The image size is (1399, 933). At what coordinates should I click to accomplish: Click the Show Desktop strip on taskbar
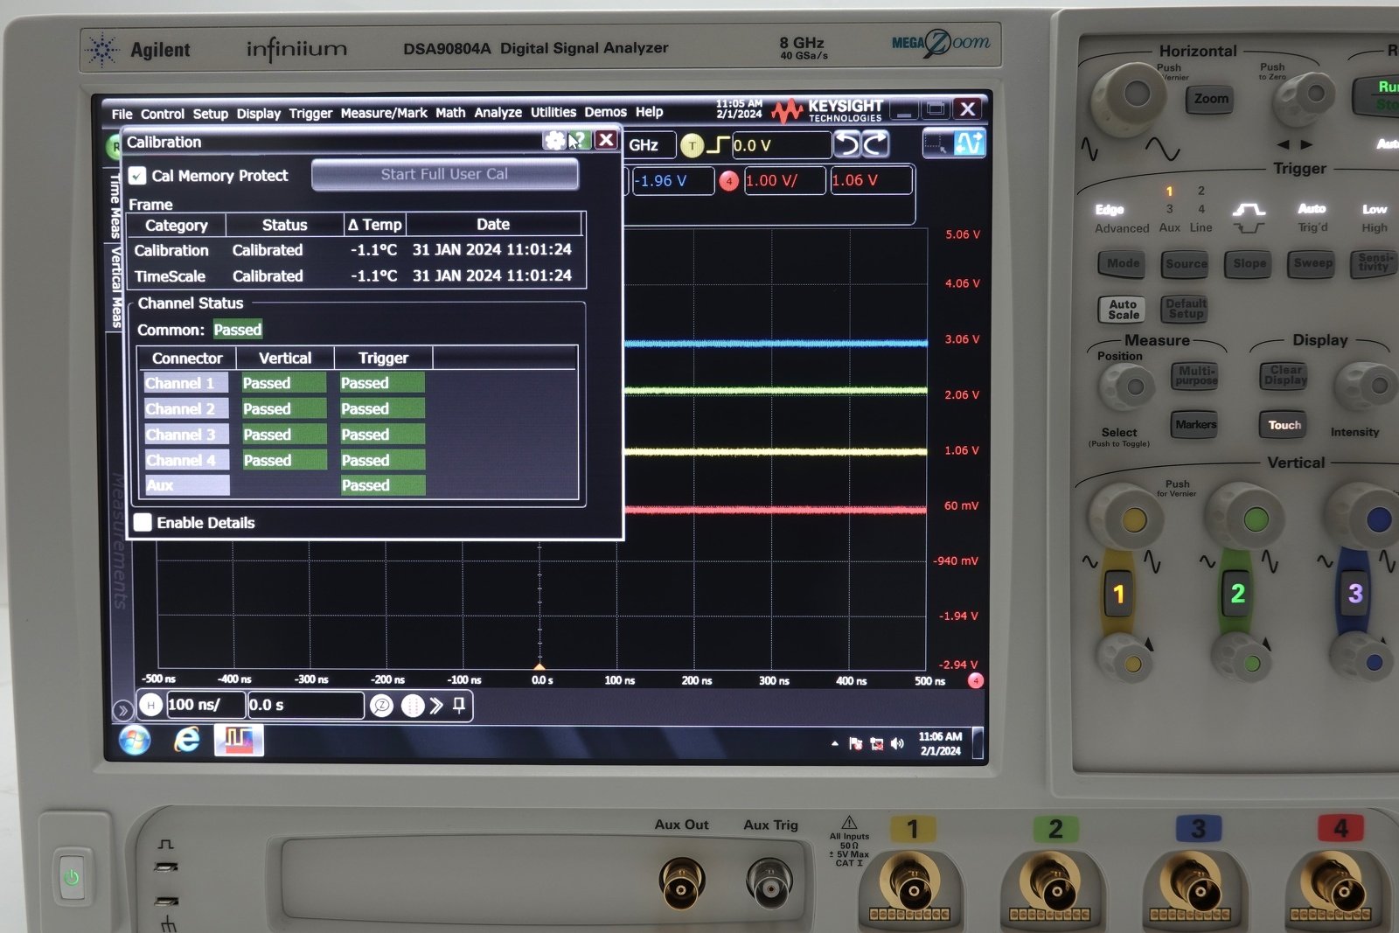point(978,743)
